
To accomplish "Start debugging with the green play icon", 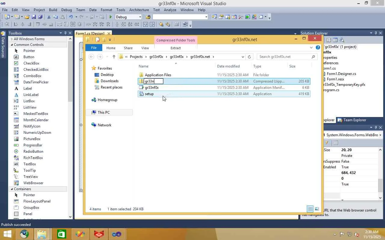I will coord(110,17).
